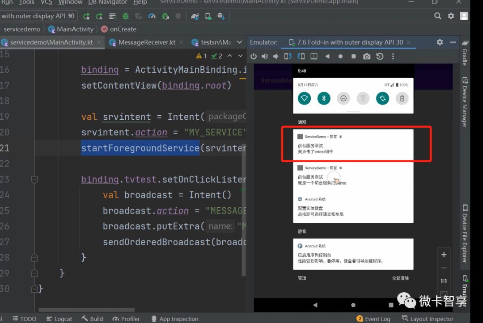The width and height of the screenshot is (483, 323).
Task: Collapse fold marker at line 28
Action: (x=34, y=257)
